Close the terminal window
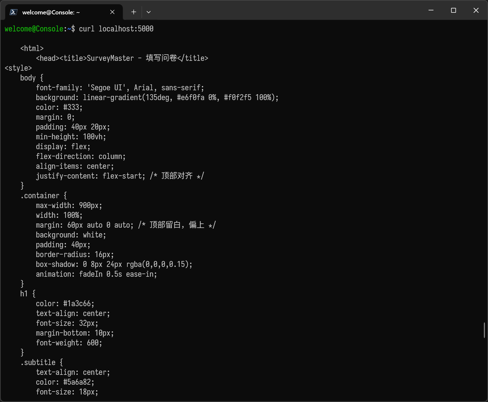Screen dimensions: 488x402 (x=476, y=10)
